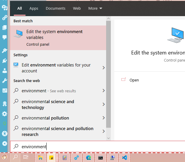Viewport: 185px width, 162px height.
Task: Click the results scrollbar down arrow
Action: tap(108, 138)
